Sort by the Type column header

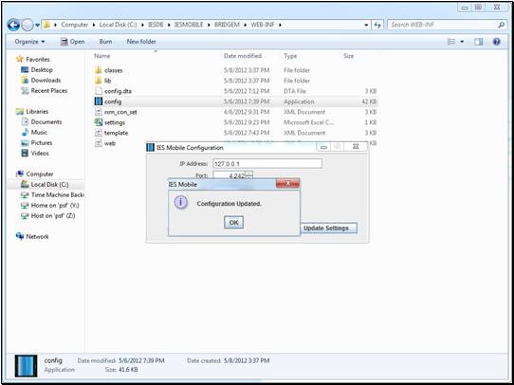[290, 56]
